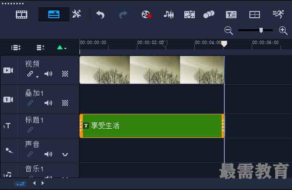The width and height of the screenshot is (292, 190).
Task: Toggle track transparency on 视频 track
Action: [65, 74]
